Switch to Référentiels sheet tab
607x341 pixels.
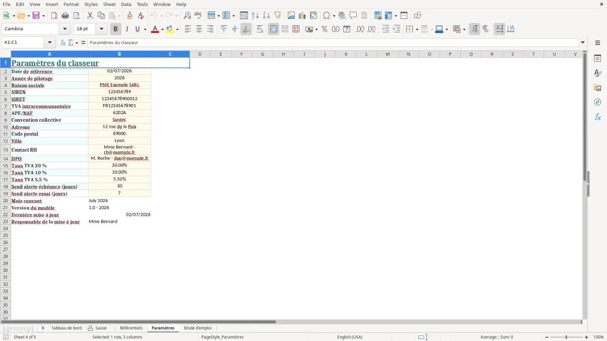pos(131,328)
